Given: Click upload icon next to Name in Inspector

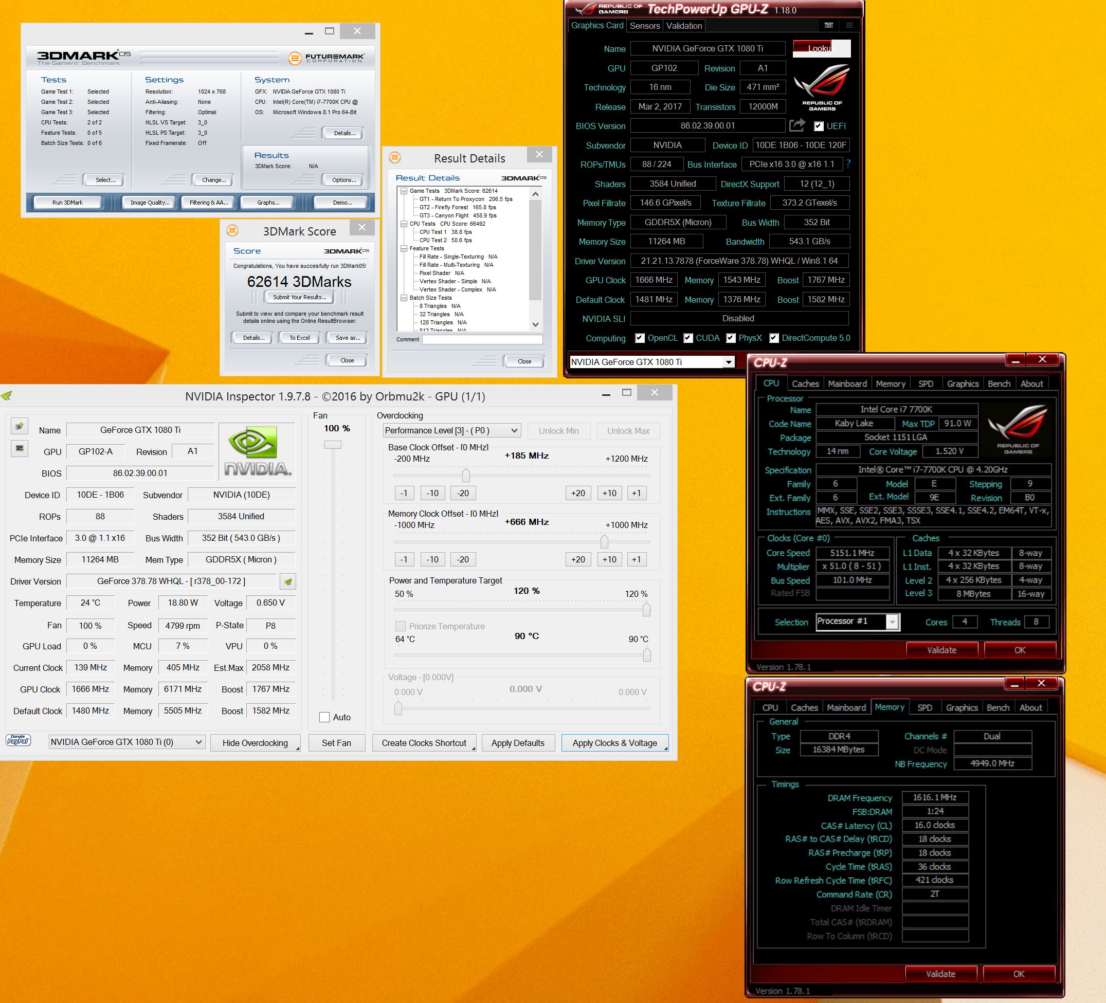Looking at the screenshot, I should (x=19, y=426).
